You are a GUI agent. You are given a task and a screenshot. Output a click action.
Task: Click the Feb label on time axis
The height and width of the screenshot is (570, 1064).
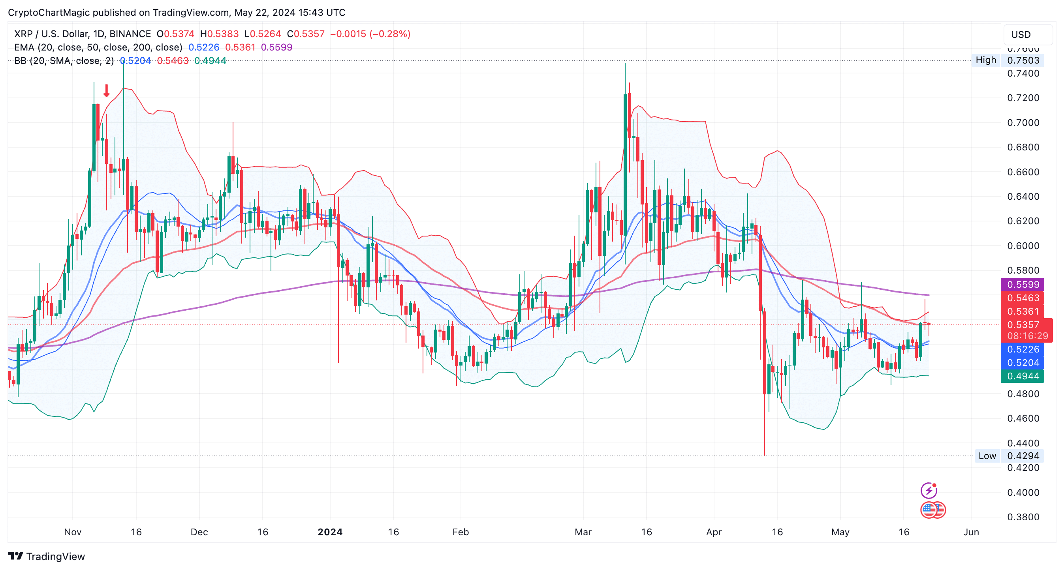point(461,532)
